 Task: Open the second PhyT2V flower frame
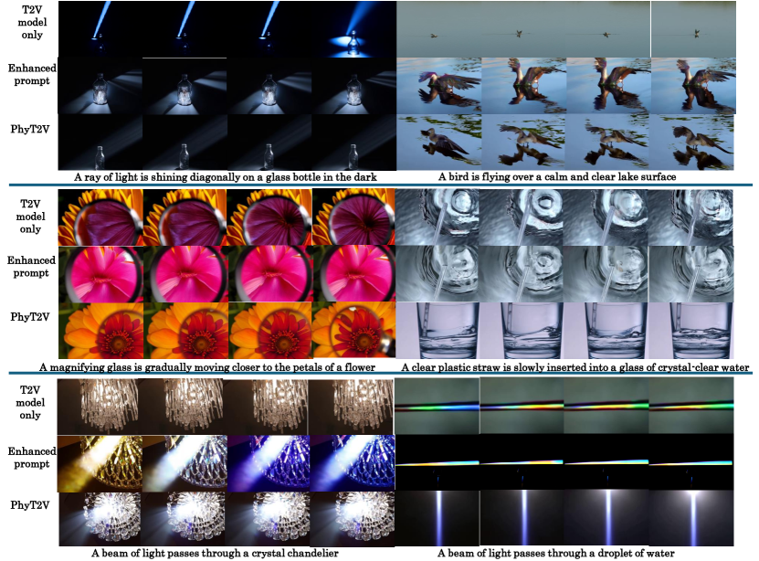pyautogui.click(x=183, y=329)
